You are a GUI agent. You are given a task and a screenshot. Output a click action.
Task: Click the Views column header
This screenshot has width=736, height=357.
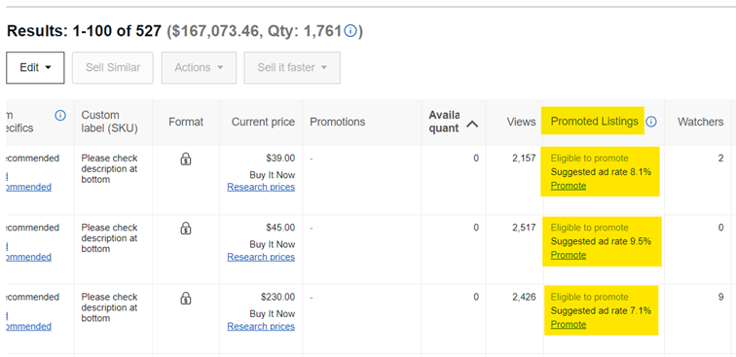(x=521, y=122)
